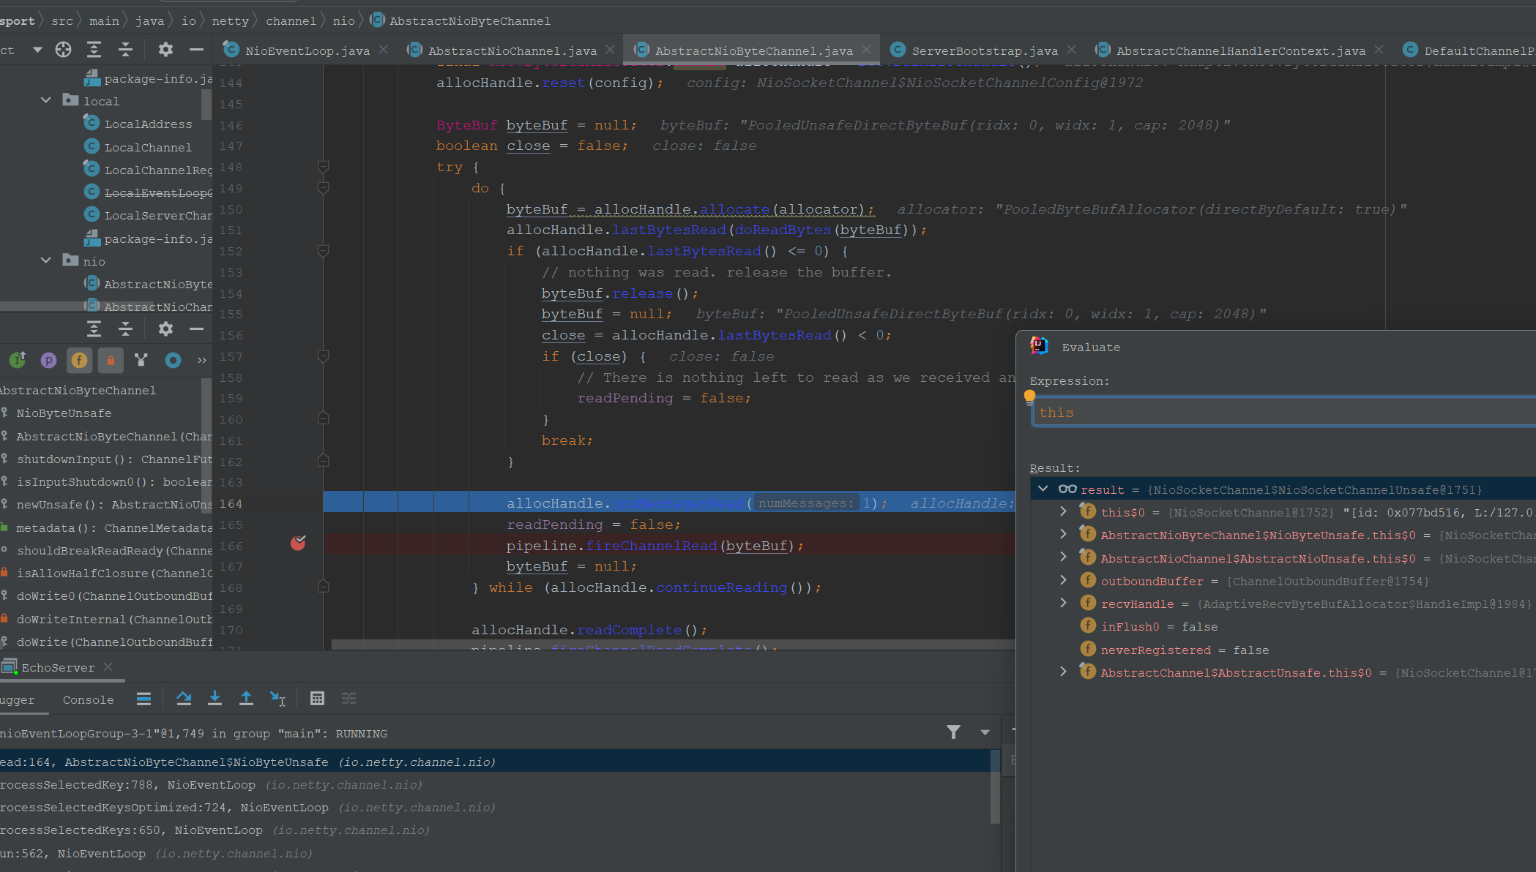Expand the recvHandle variable node
Screen dimensions: 1536x872
pyautogui.click(x=1063, y=604)
